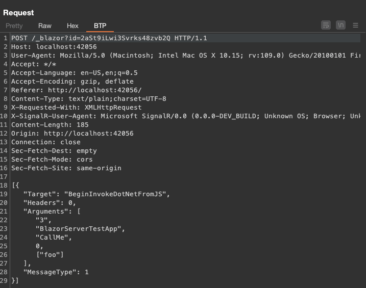The height and width of the screenshot is (288, 366).
Task: Click the "CallMe" argument
Action: tap(54, 237)
